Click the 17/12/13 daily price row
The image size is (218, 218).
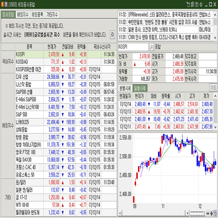(166, 111)
